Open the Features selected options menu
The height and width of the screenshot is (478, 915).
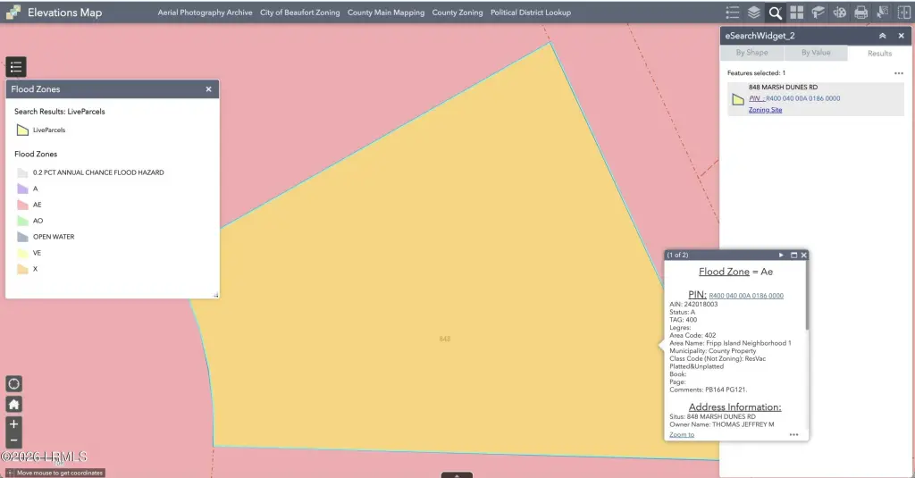pos(899,73)
